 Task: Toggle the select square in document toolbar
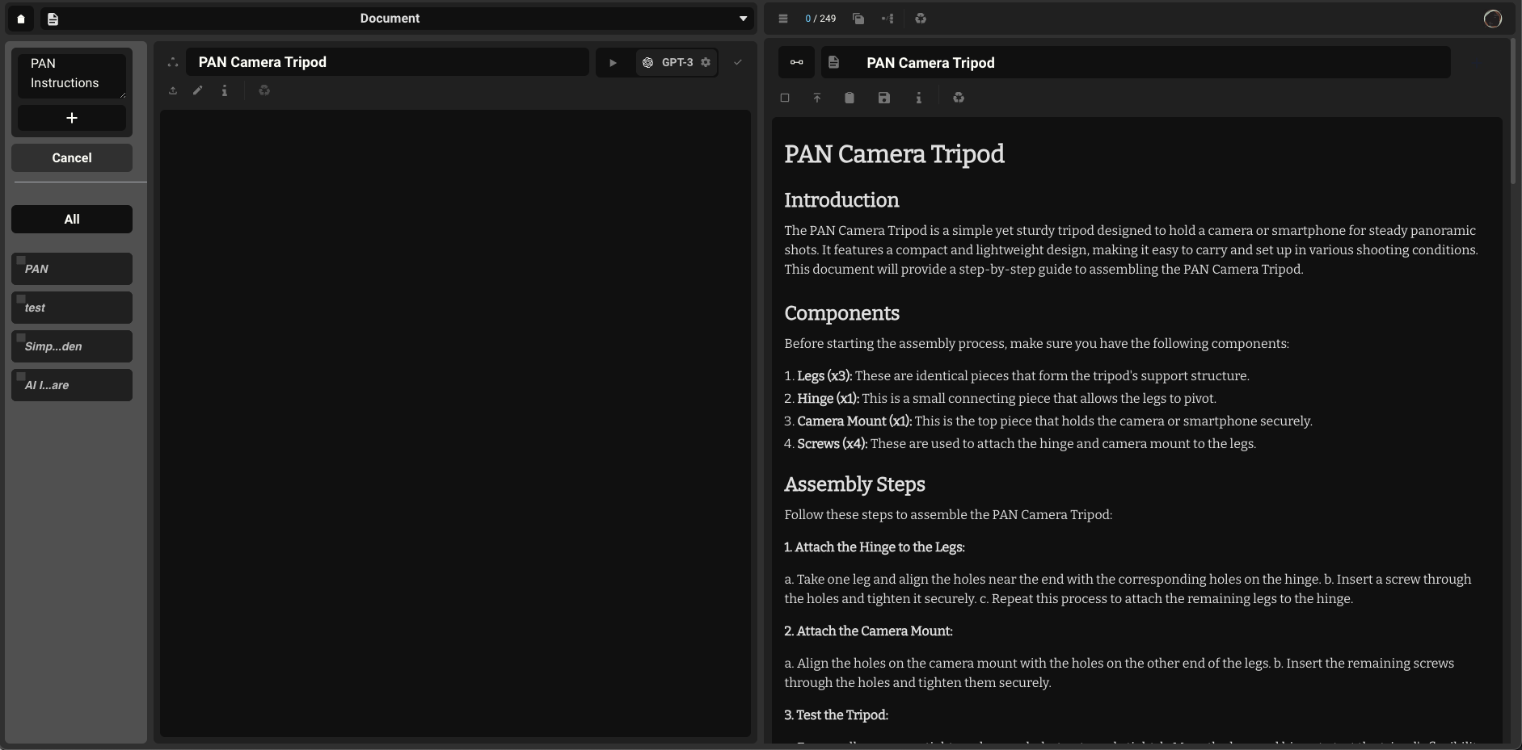(784, 98)
